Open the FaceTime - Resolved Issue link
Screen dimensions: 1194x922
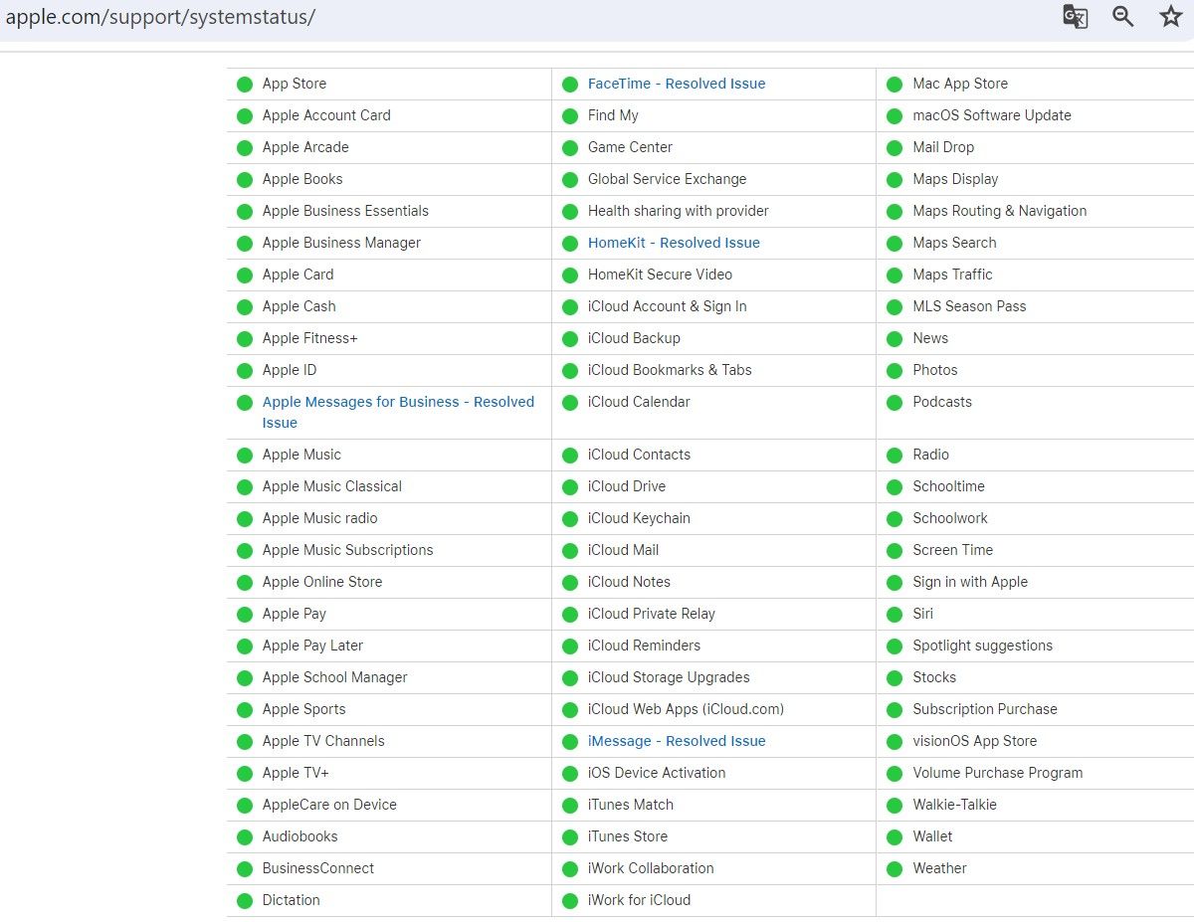pyautogui.click(x=676, y=84)
